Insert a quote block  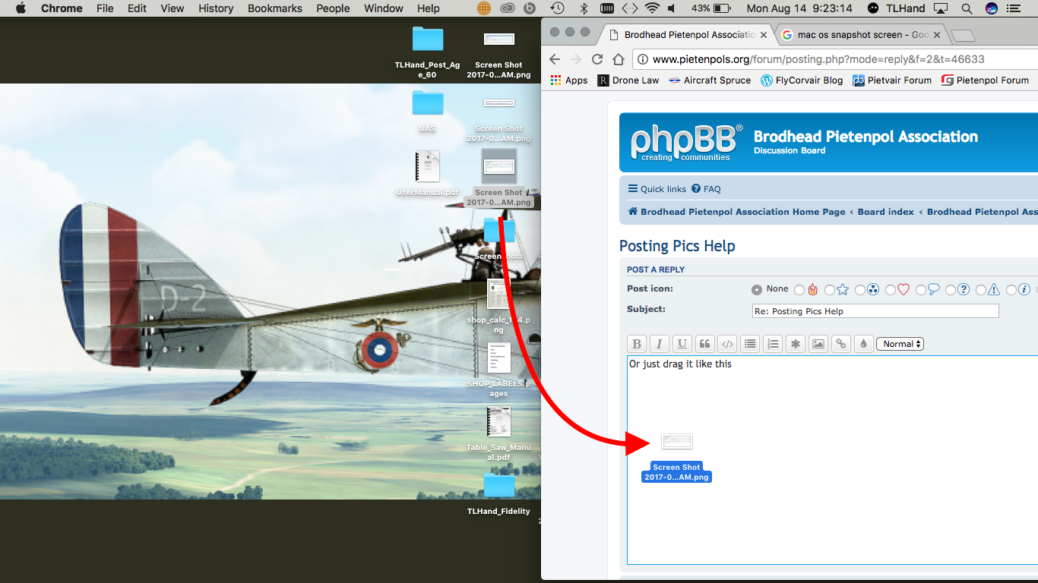pyautogui.click(x=704, y=344)
